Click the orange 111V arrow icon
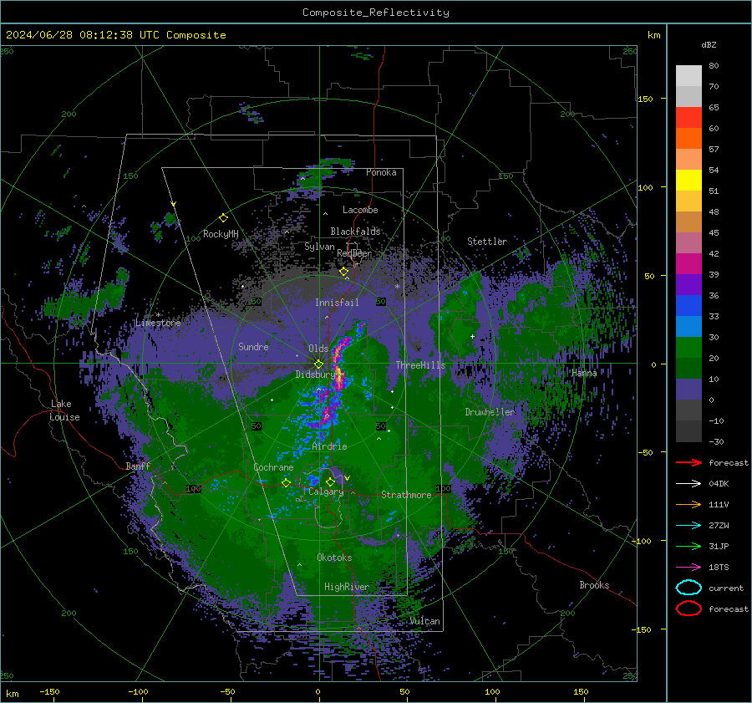752x703 pixels. click(x=688, y=504)
